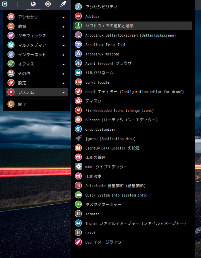Click the globe icon in top panel

(33, 4)
